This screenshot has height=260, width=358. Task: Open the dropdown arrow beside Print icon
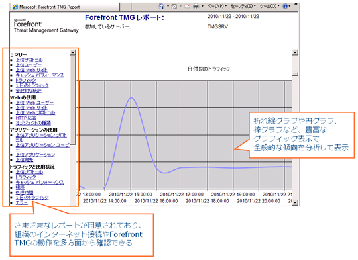click(x=202, y=6)
